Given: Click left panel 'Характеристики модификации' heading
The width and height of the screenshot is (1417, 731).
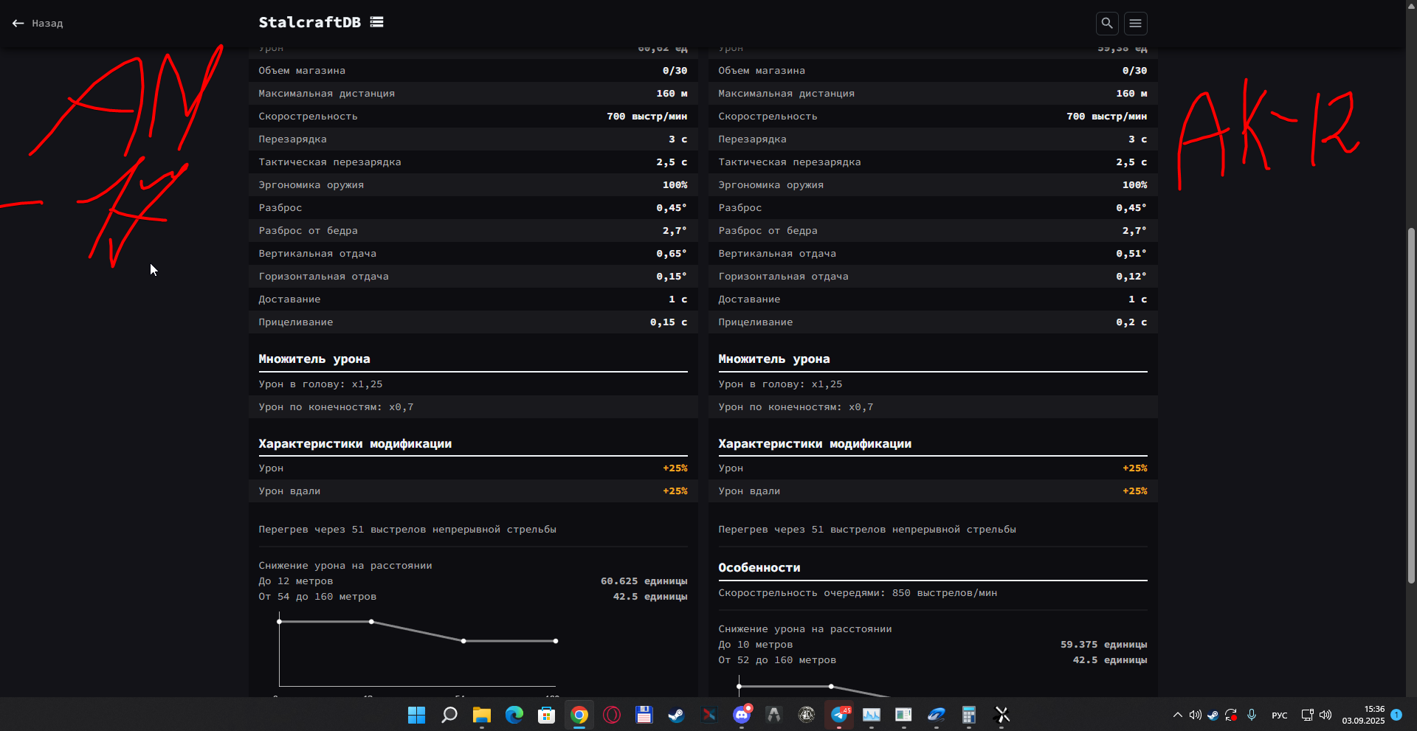Looking at the screenshot, I should pyautogui.click(x=355, y=444).
